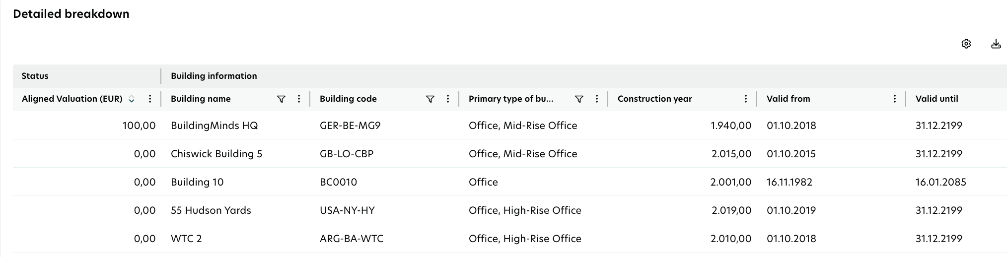This screenshot has width=1007, height=257.
Task: Open Building code column options menu
Action: pos(448,99)
